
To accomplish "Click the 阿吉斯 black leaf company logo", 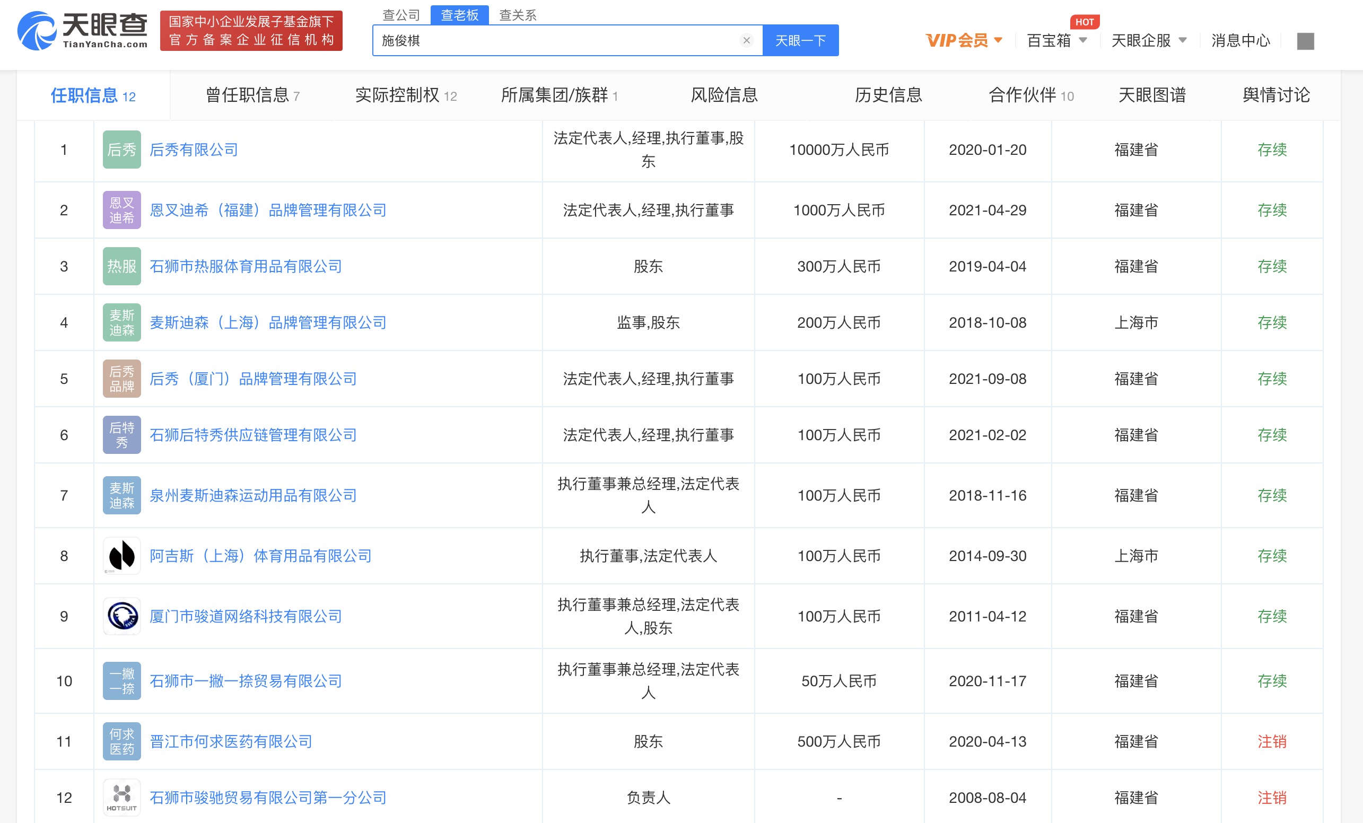I will point(121,555).
